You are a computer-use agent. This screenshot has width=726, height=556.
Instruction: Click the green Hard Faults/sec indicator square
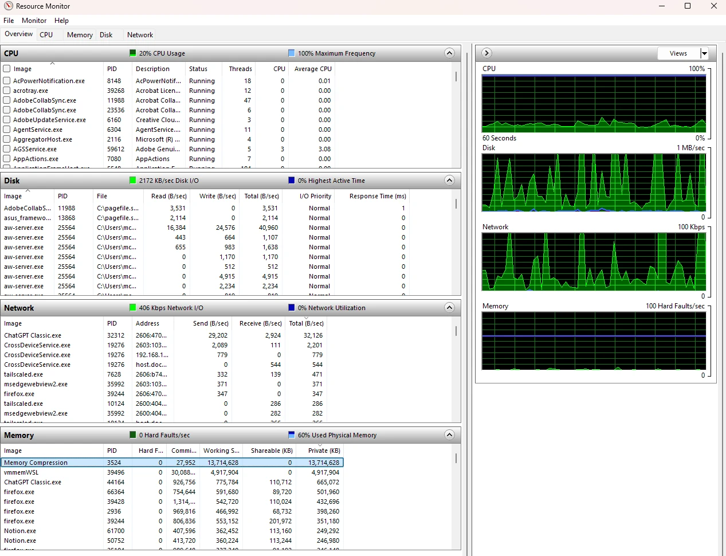[x=133, y=435]
